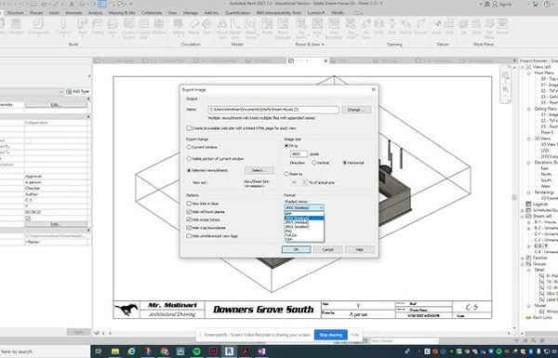Open the Shaded views format dropdown
Viewport: 558px width, 358px height.
[304, 207]
